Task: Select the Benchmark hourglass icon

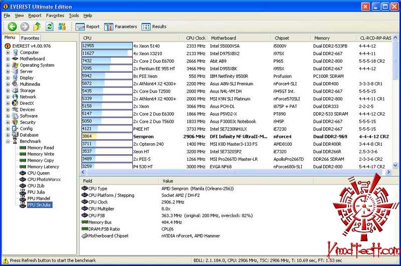Action: point(15,141)
